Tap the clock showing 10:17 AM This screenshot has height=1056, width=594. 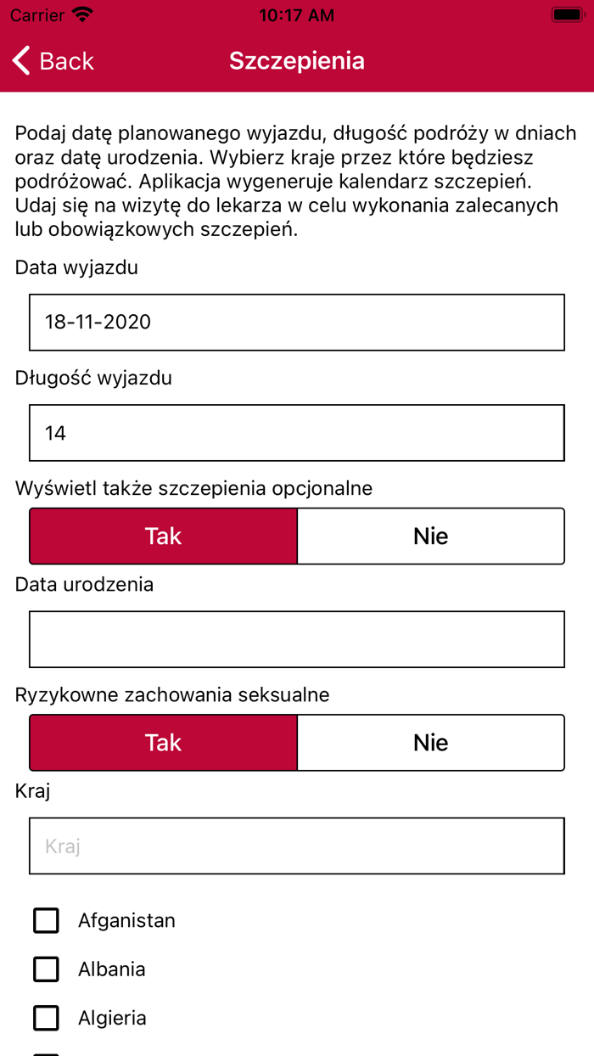pos(296,14)
